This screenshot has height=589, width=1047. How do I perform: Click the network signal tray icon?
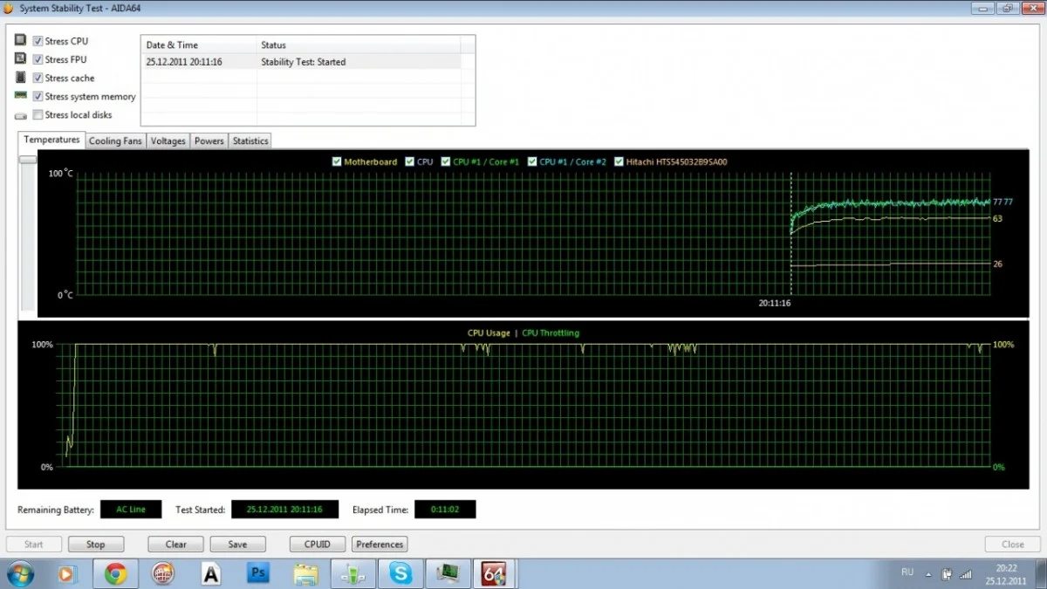pyautogui.click(x=966, y=574)
